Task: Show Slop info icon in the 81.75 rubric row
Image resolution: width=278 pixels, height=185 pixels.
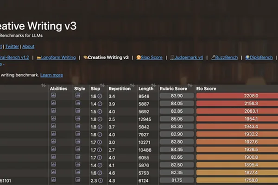Action: [101, 180]
